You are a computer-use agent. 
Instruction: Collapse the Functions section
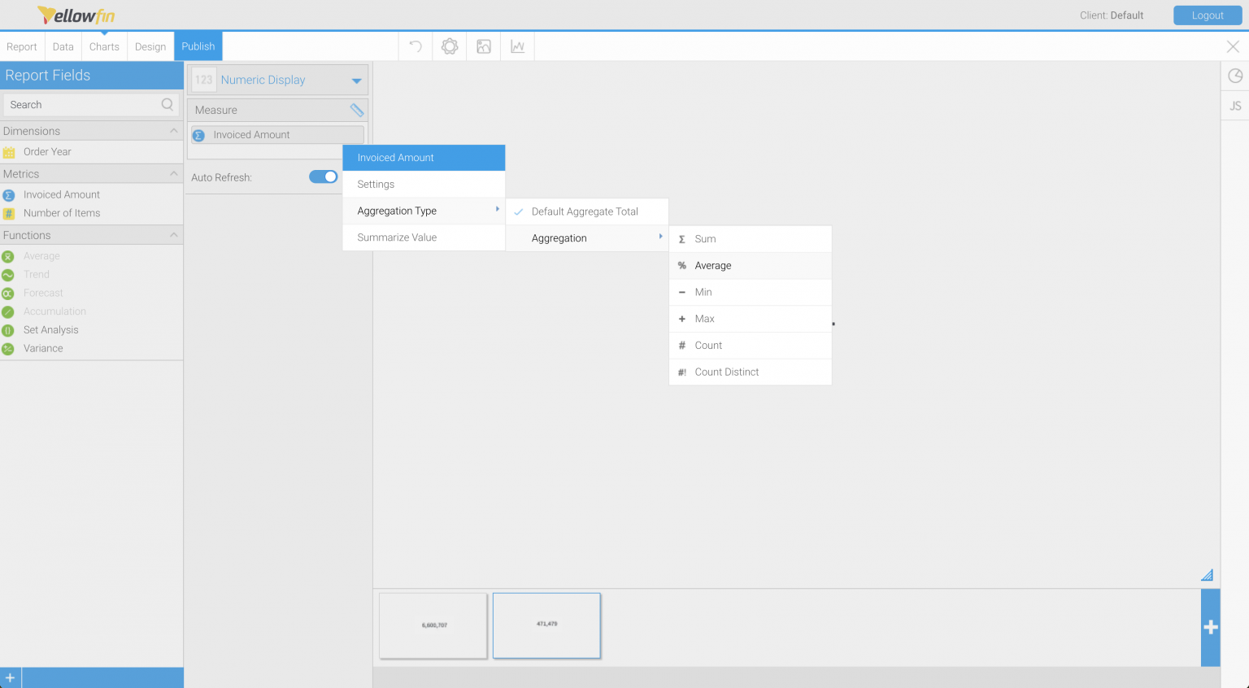coord(172,235)
